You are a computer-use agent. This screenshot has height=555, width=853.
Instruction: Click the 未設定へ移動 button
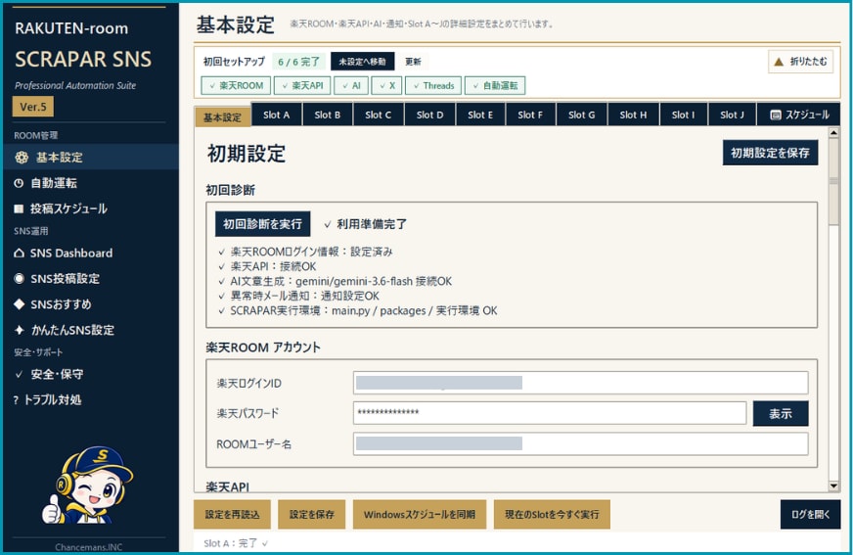point(362,62)
